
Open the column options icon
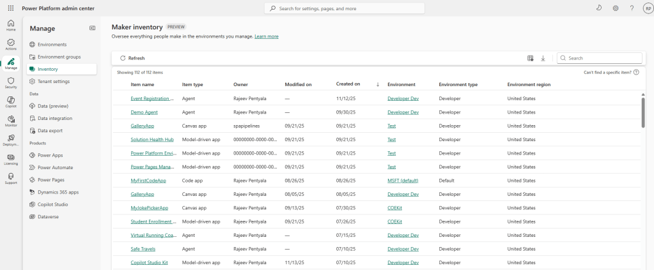pos(530,58)
